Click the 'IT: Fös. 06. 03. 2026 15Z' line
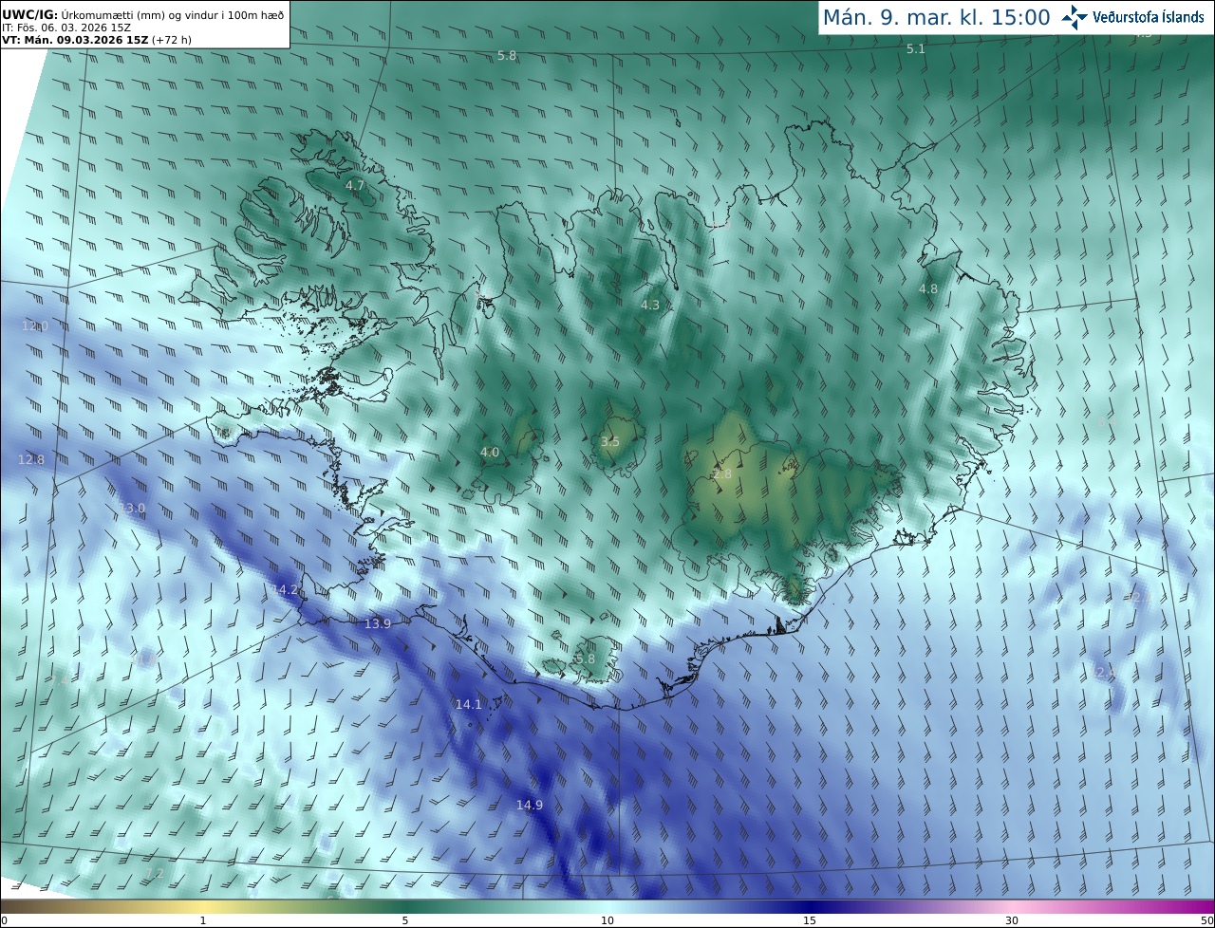Viewport: 1215px width, 928px height. tap(66, 28)
